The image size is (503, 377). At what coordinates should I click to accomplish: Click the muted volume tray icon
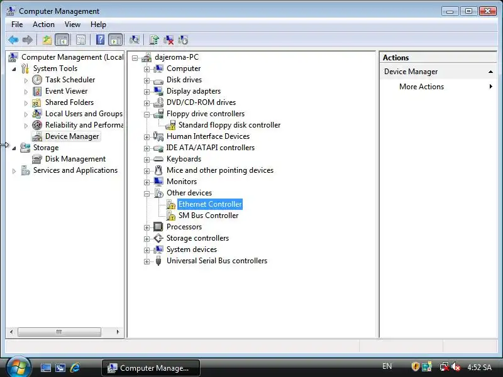click(455, 367)
